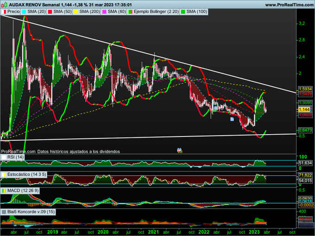Click the MACD value -0,0002
The height and width of the screenshot is (236, 315).
306,205
